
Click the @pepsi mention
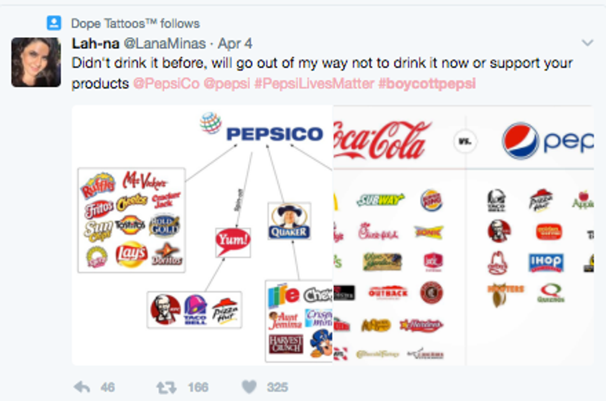[226, 83]
